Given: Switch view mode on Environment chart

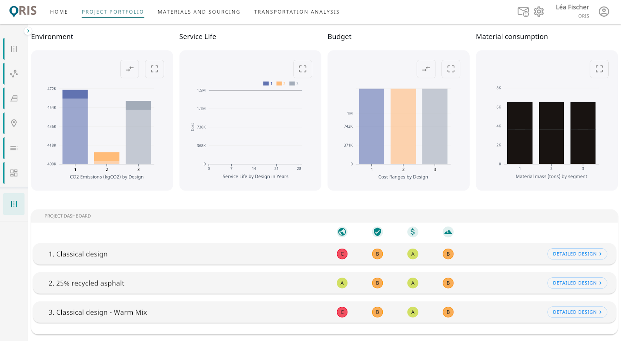Looking at the screenshot, I should point(130,69).
